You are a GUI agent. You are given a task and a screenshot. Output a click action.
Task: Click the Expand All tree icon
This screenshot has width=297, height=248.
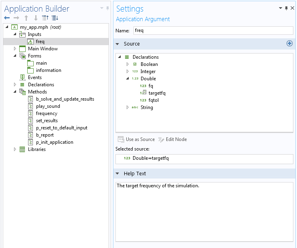click(x=55, y=18)
